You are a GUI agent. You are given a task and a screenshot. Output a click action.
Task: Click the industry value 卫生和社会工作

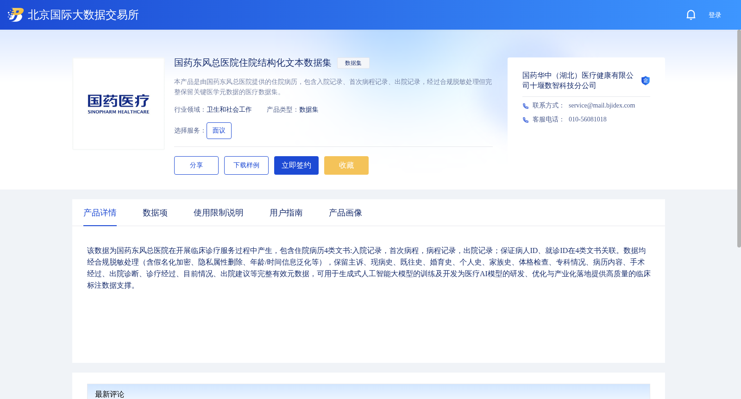pyautogui.click(x=229, y=110)
